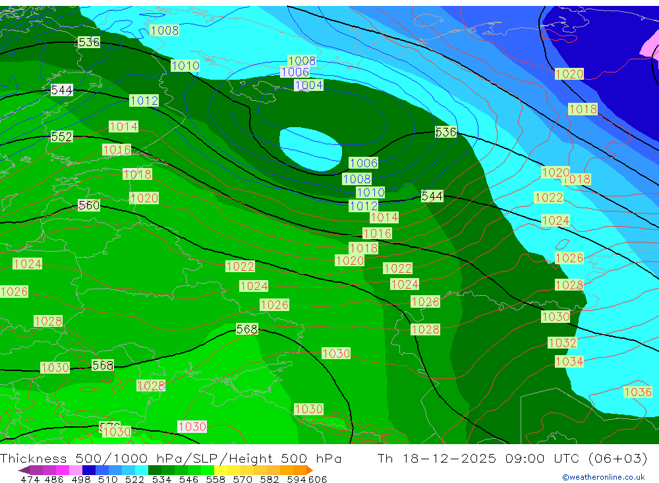The width and height of the screenshot is (659, 483).
Task: Click the legend value 546
Action: pyautogui.click(x=188, y=479)
